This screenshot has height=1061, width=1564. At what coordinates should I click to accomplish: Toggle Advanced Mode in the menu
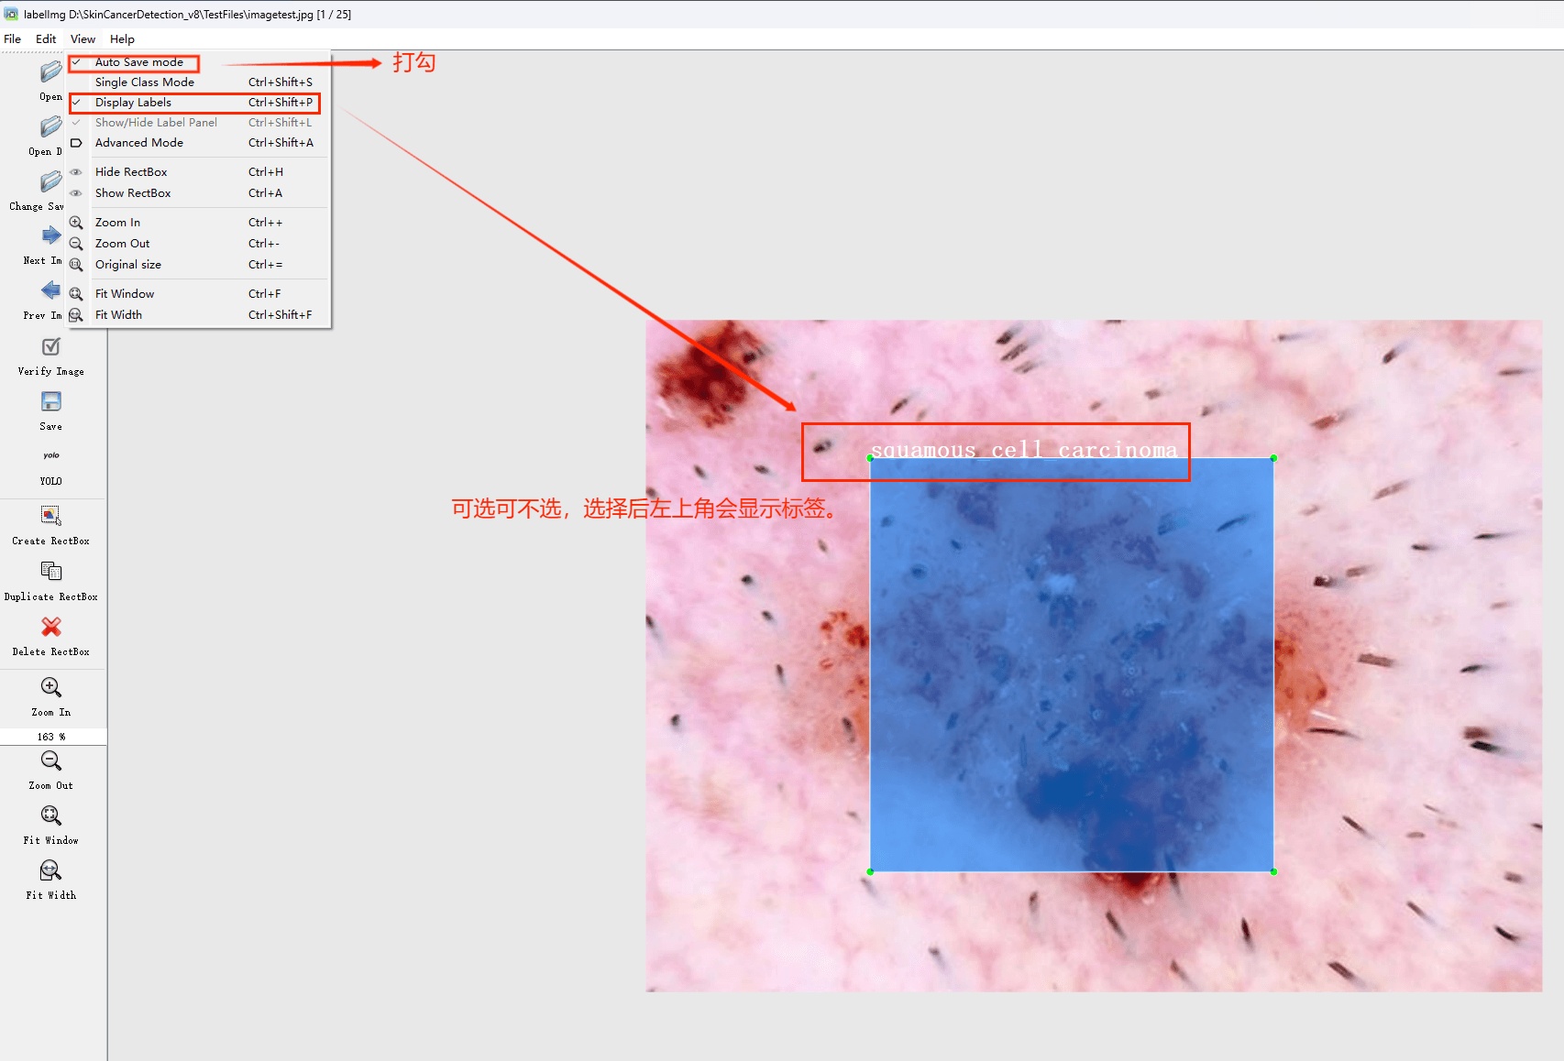199,143
